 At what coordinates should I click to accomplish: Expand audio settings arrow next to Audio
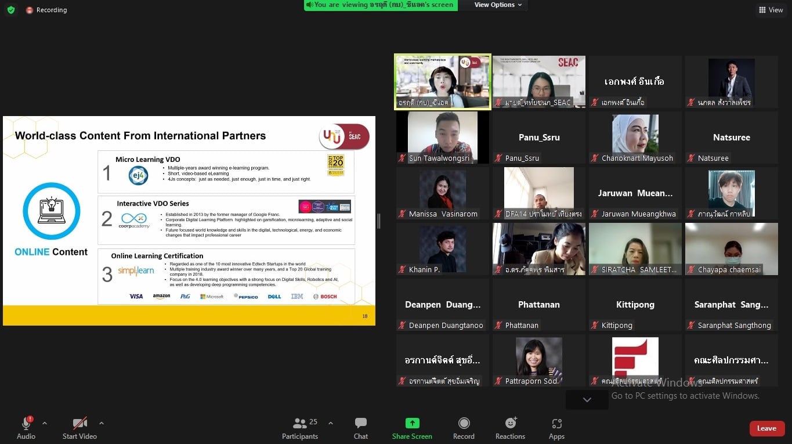tap(45, 423)
